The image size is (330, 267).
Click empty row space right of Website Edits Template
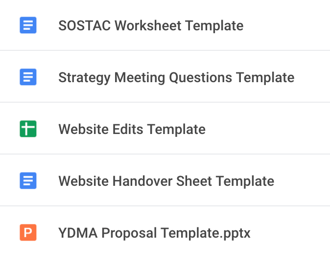[268, 129]
